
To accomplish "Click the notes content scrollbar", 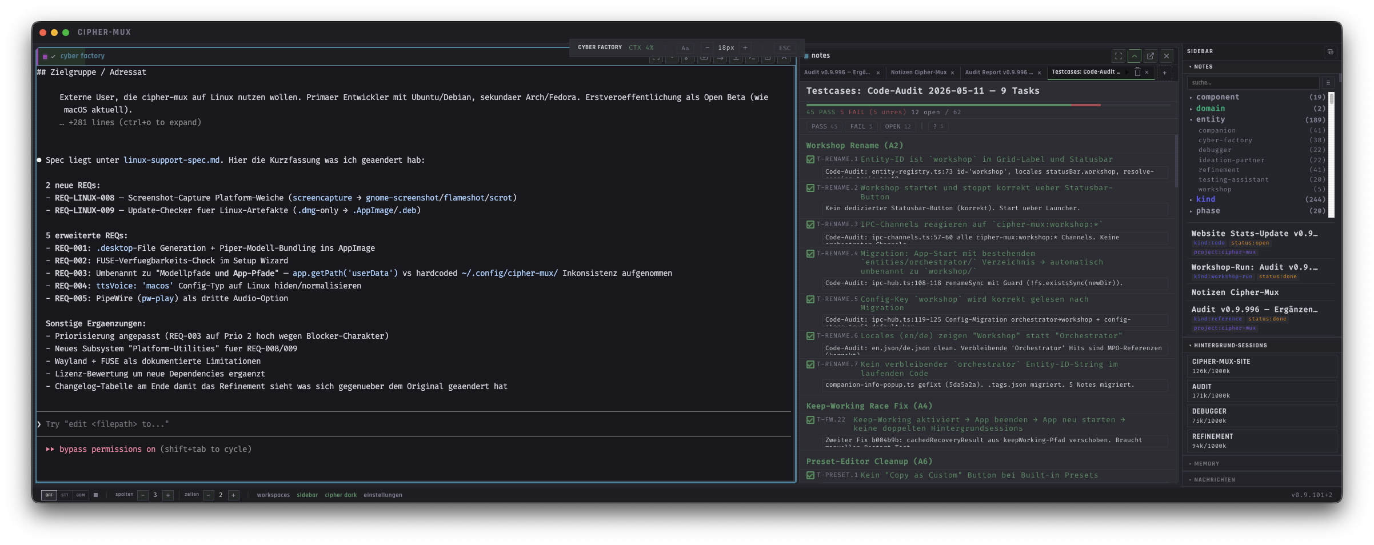I will click(x=1176, y=161).
